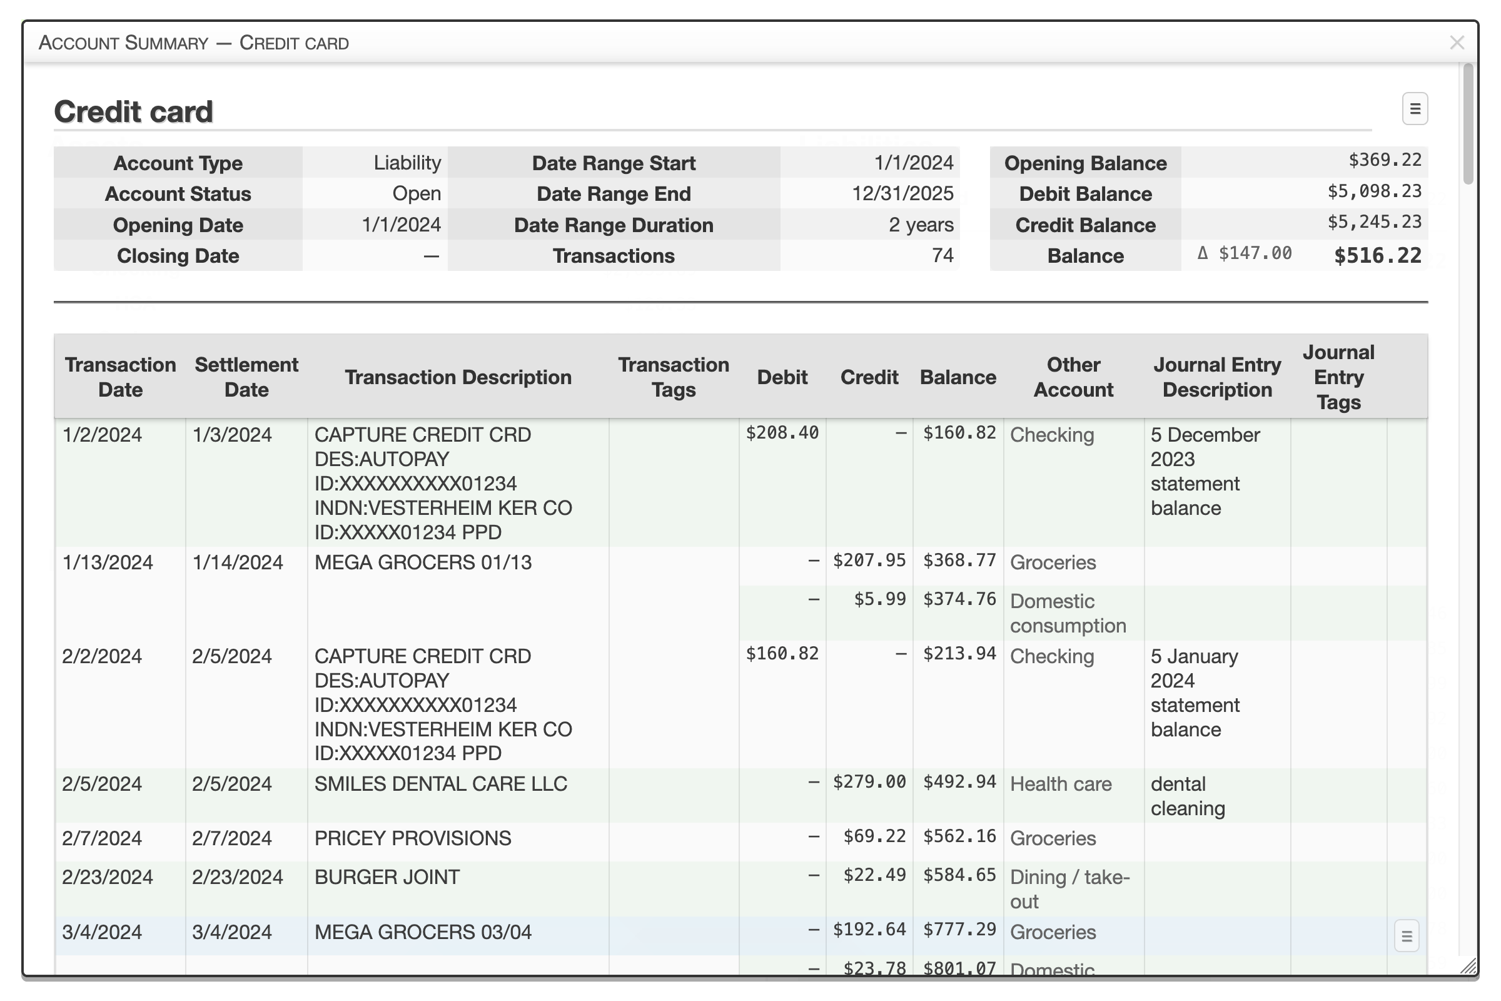Close the Account Summary dialog
Image resolution: width=1501 pixels, height=1001 pixels.
point(1457,43)
